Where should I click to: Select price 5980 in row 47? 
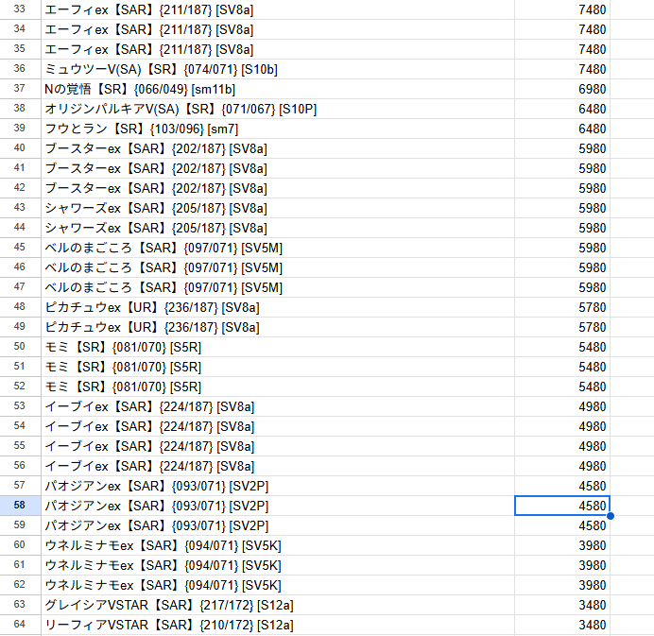(562, 287)
